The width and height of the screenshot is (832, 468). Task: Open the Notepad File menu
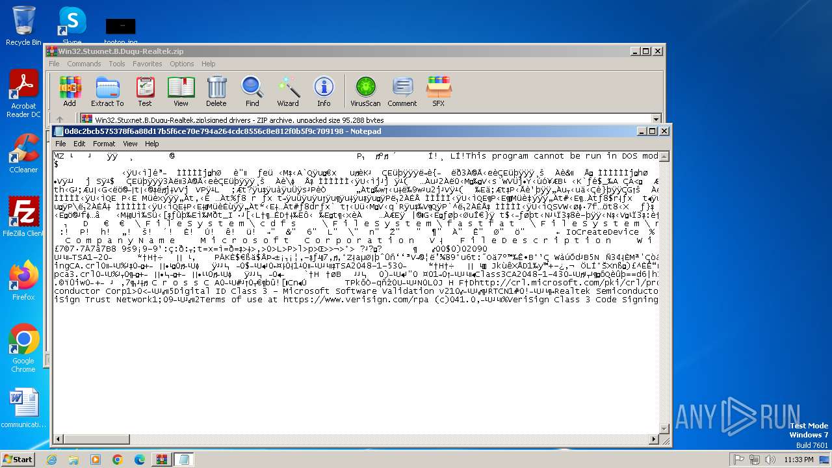[60, 144]
